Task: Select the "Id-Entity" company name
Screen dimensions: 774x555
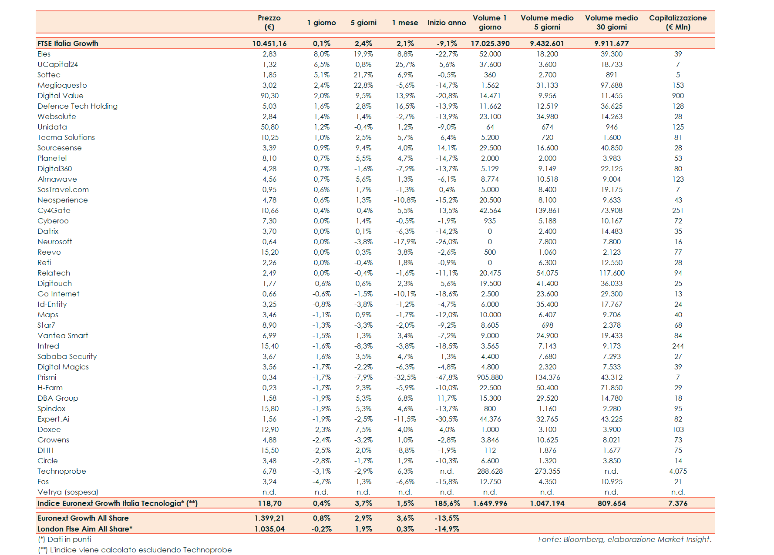Action: [x=52, y=304]
